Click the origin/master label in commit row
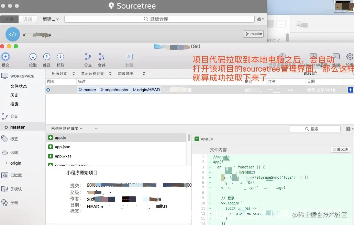This screenshot has width=354, height=225. pyautogui.click(x=114, y=90)
